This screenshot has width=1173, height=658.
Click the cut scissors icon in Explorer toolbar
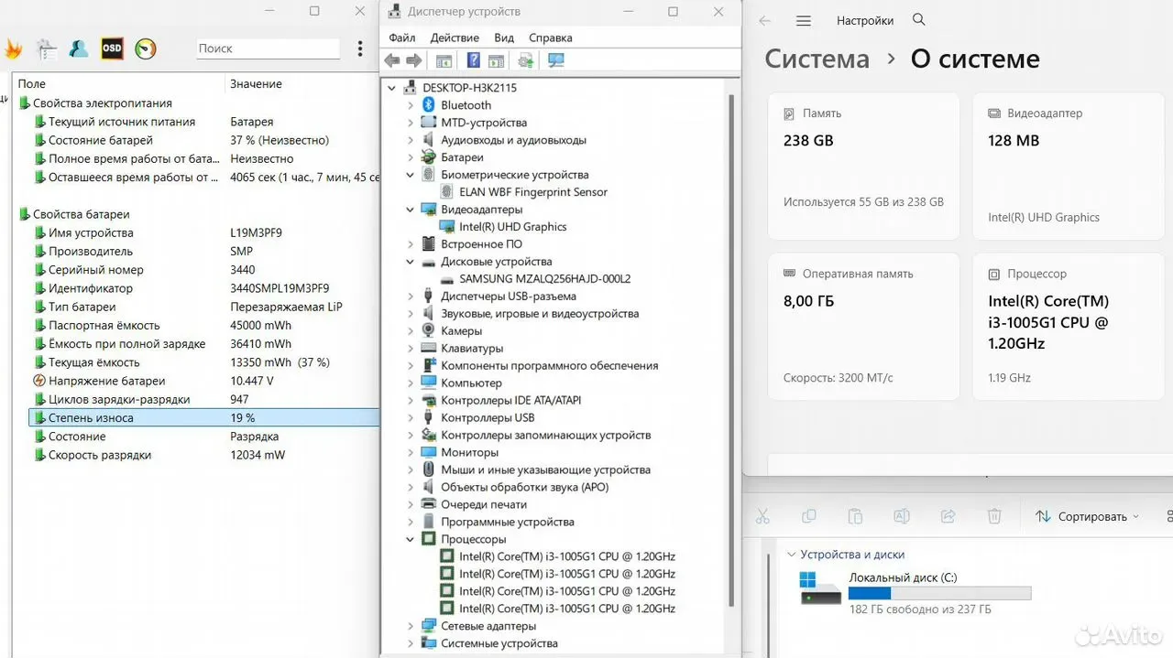coord(762,516)
